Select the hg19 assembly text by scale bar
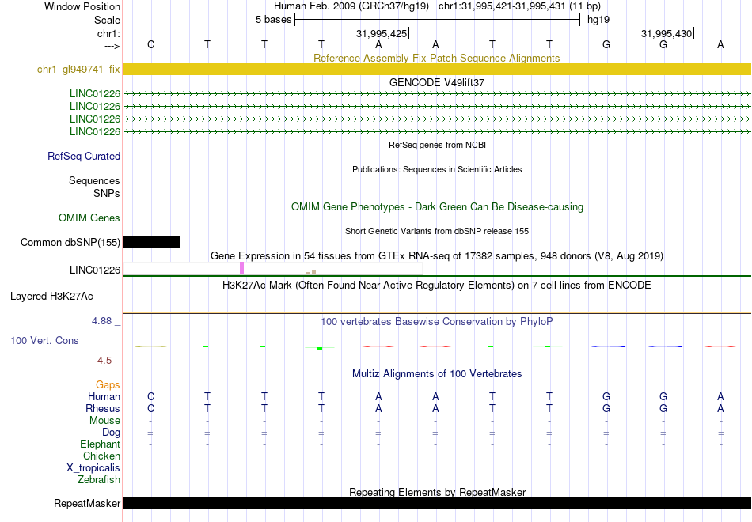Viewport: 752px width, 522px height. 598,20
